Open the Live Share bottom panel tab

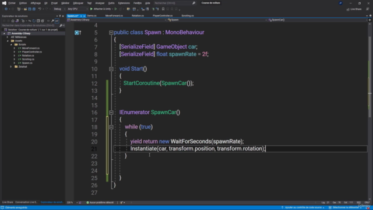(8, 202)
